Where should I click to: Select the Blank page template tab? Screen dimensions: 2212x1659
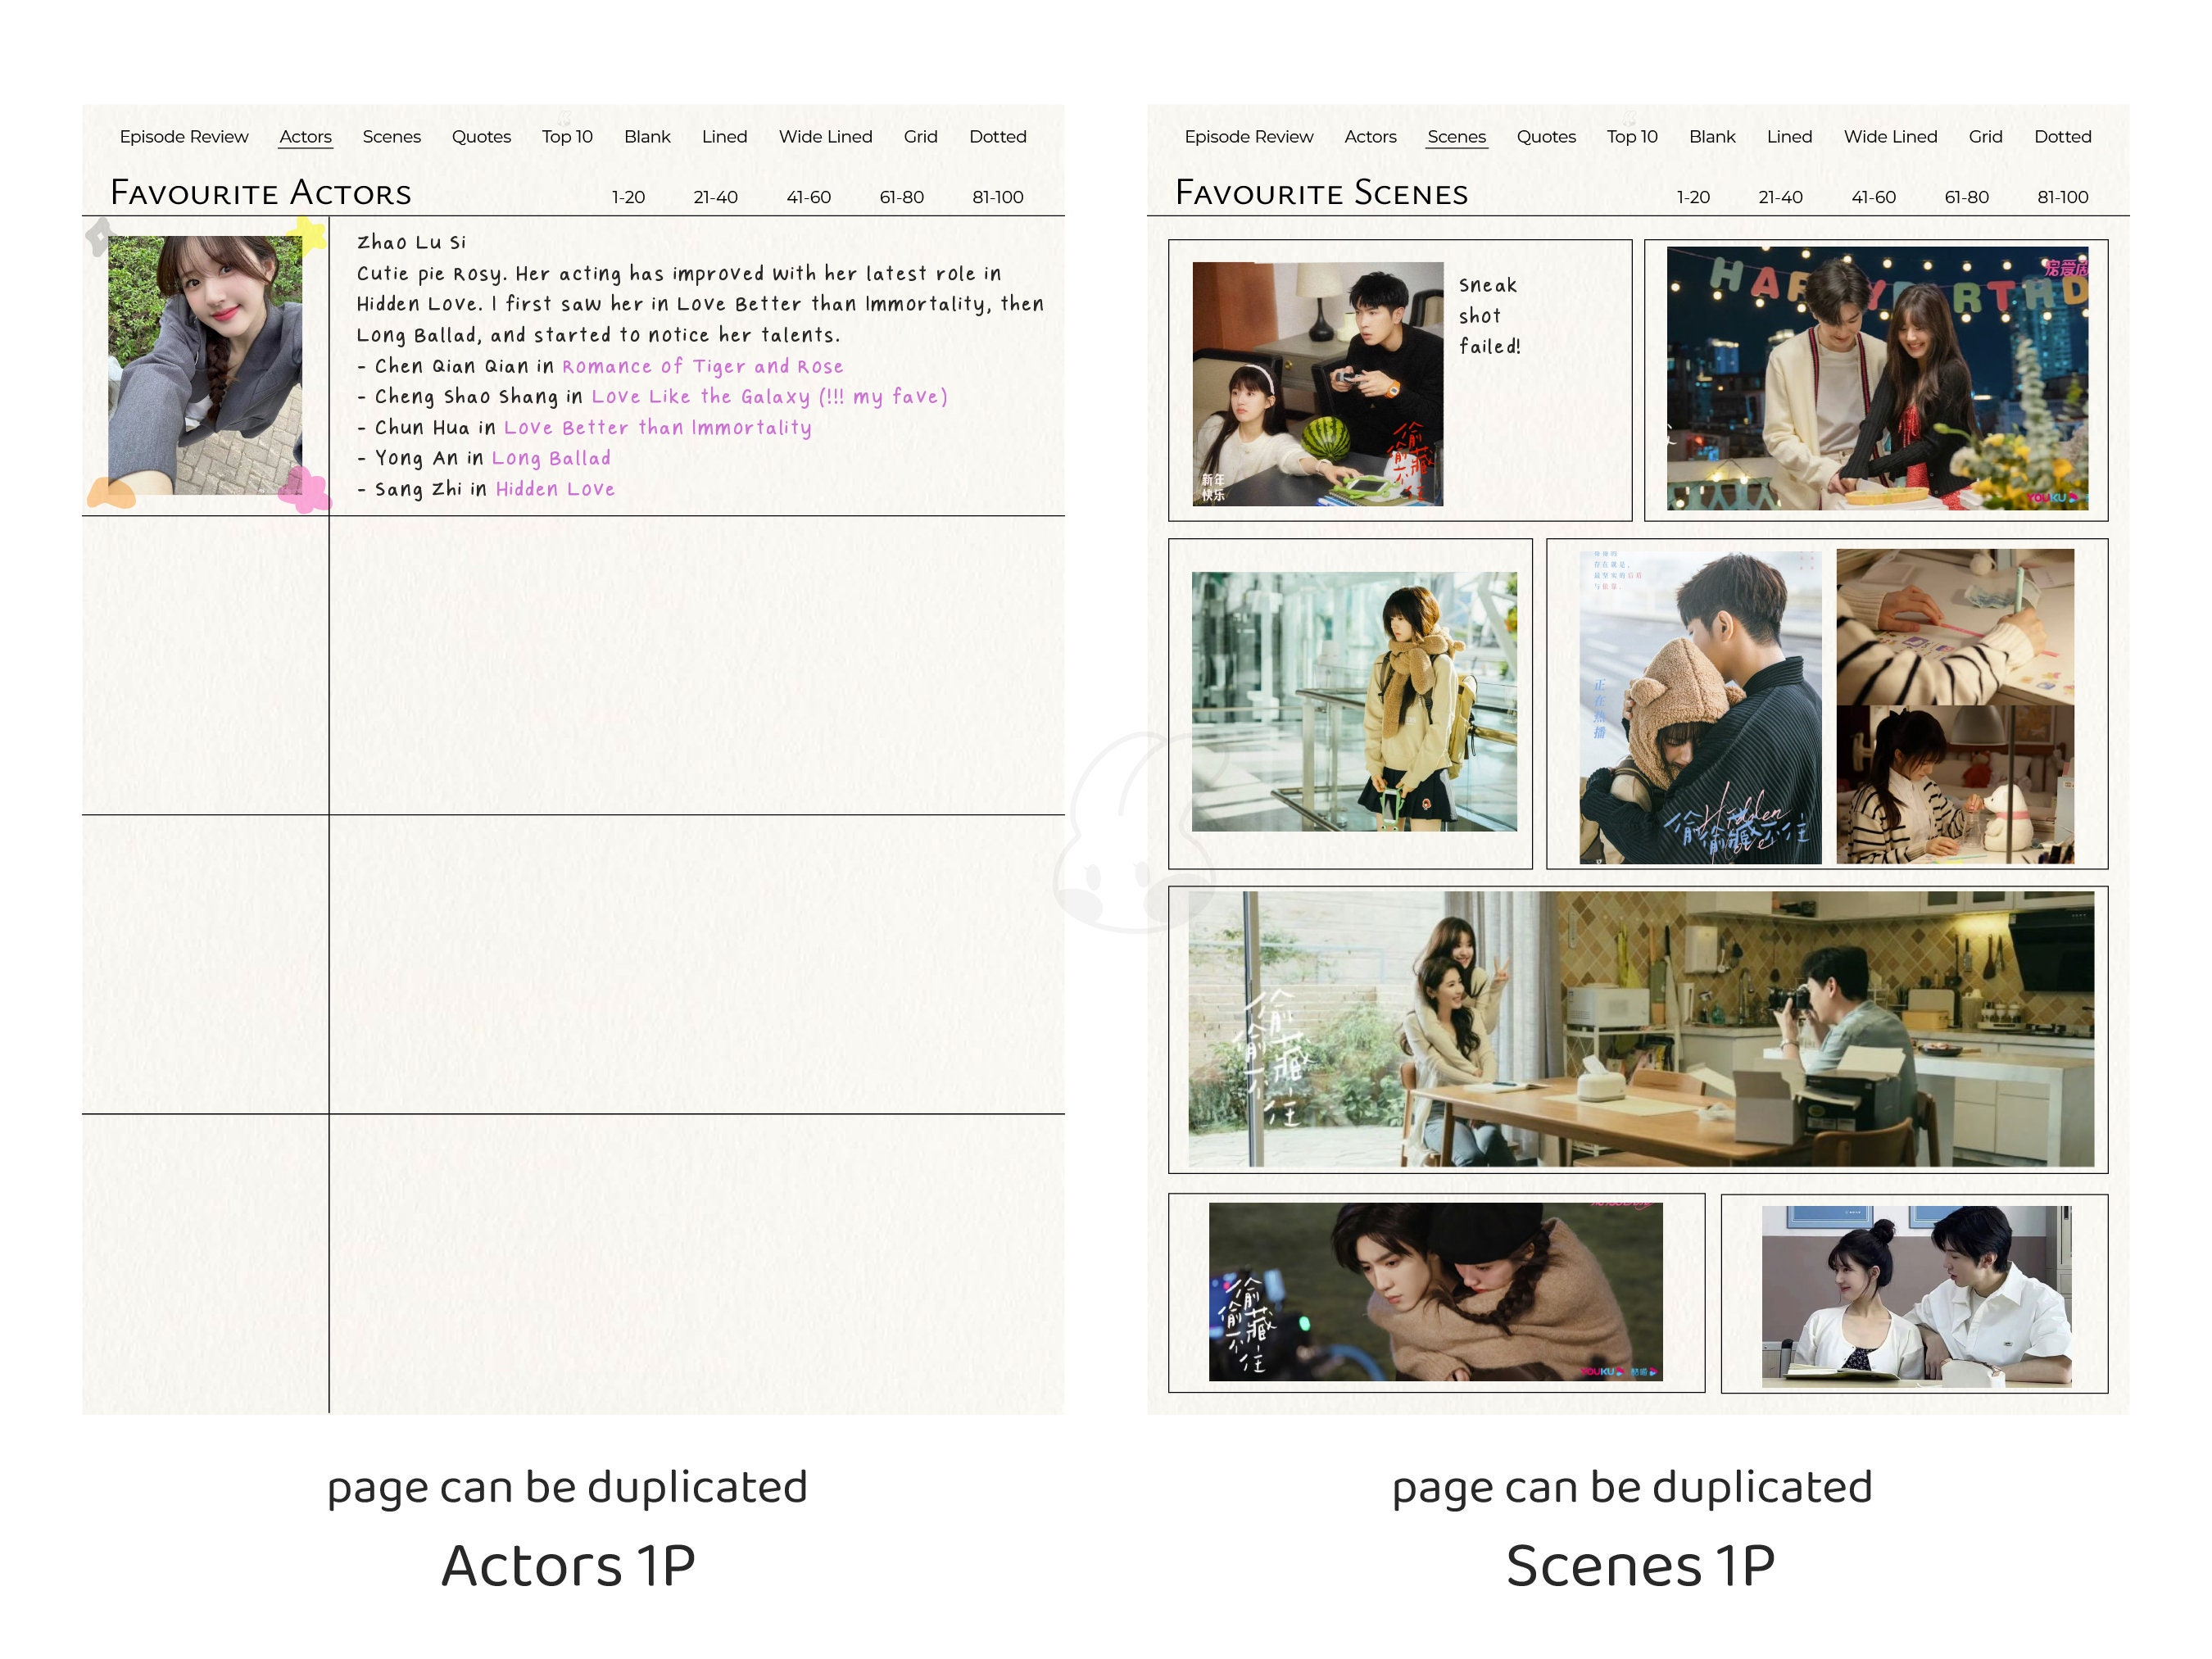(x=648, y=137)
